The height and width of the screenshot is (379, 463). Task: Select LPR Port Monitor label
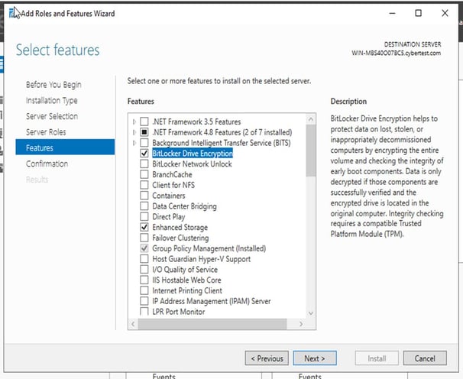[x=179, y=312]
